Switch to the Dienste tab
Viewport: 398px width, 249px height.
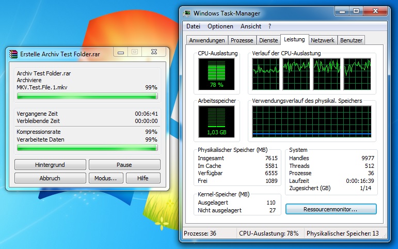pos(268,40)
